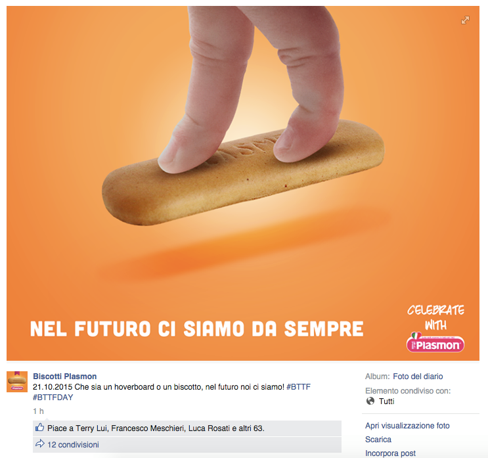The image size is (488, 458).
Task: Open the Biscotti Plasmon page name link
Action: tap(64, 377)
